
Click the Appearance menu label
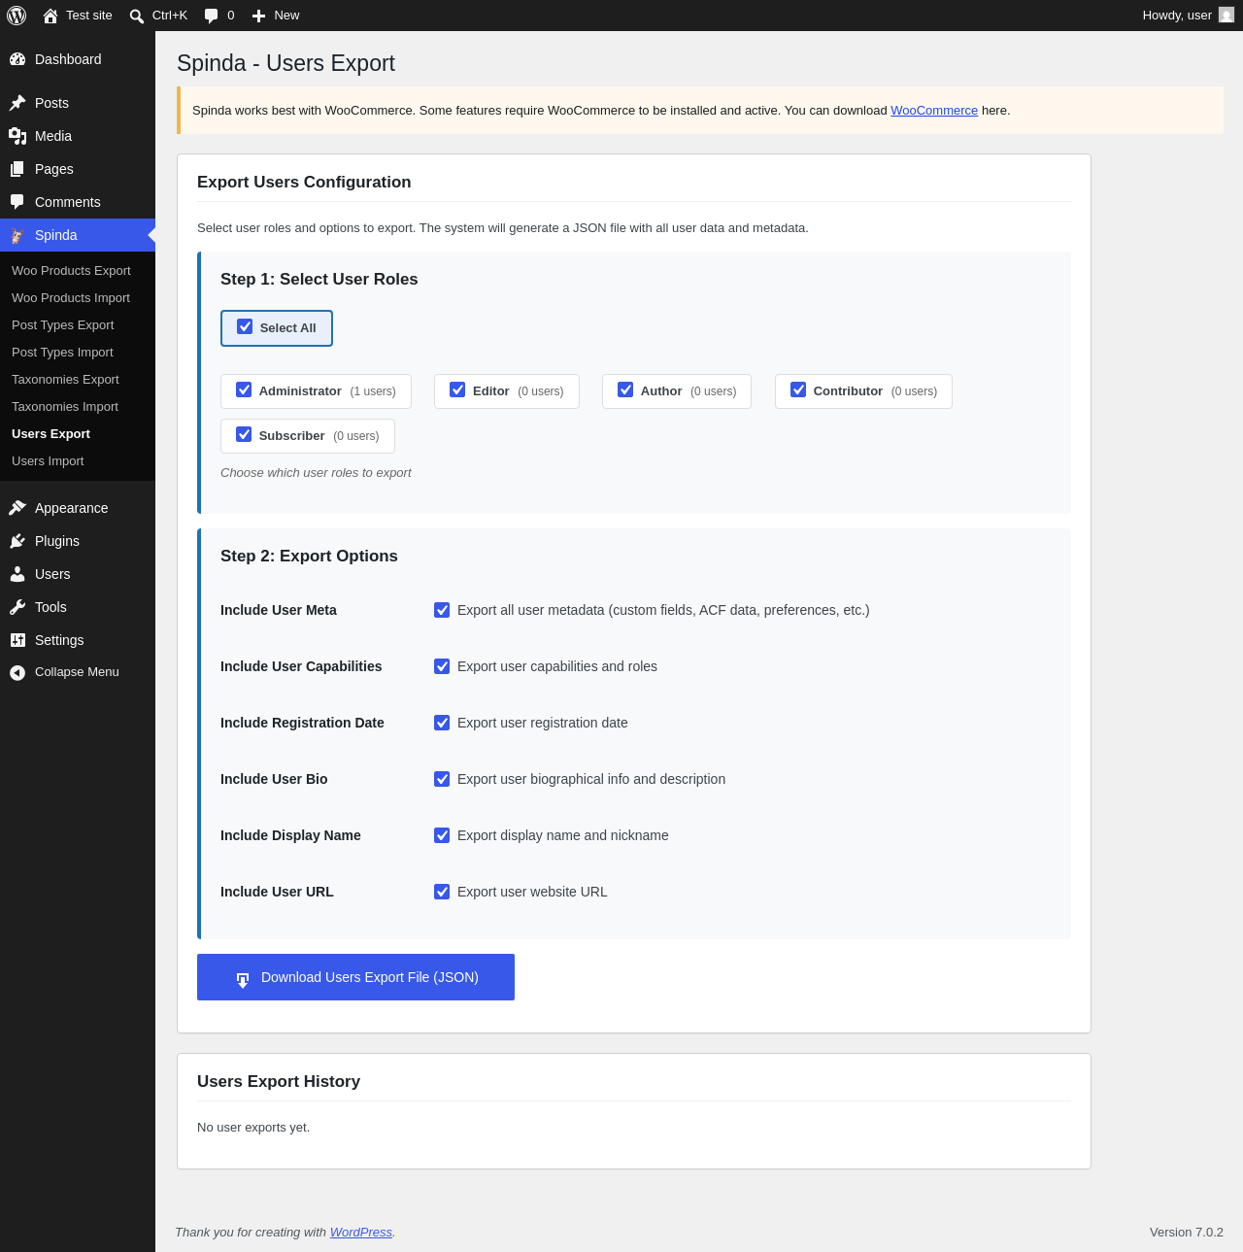coord(72,508)
